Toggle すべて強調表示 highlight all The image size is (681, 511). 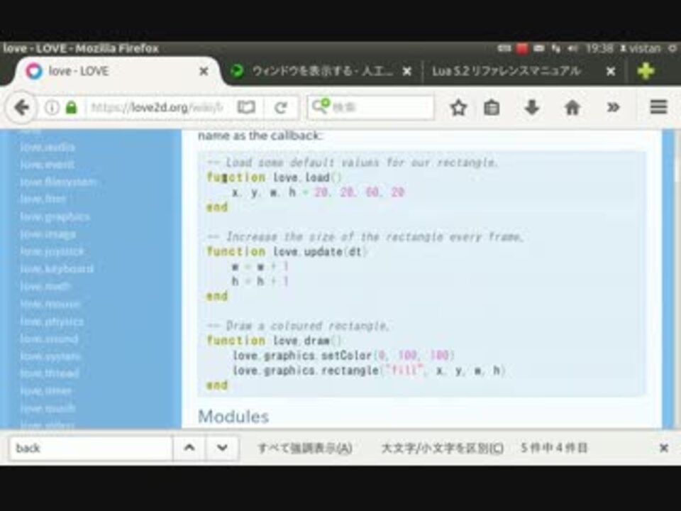coord(305,448)
